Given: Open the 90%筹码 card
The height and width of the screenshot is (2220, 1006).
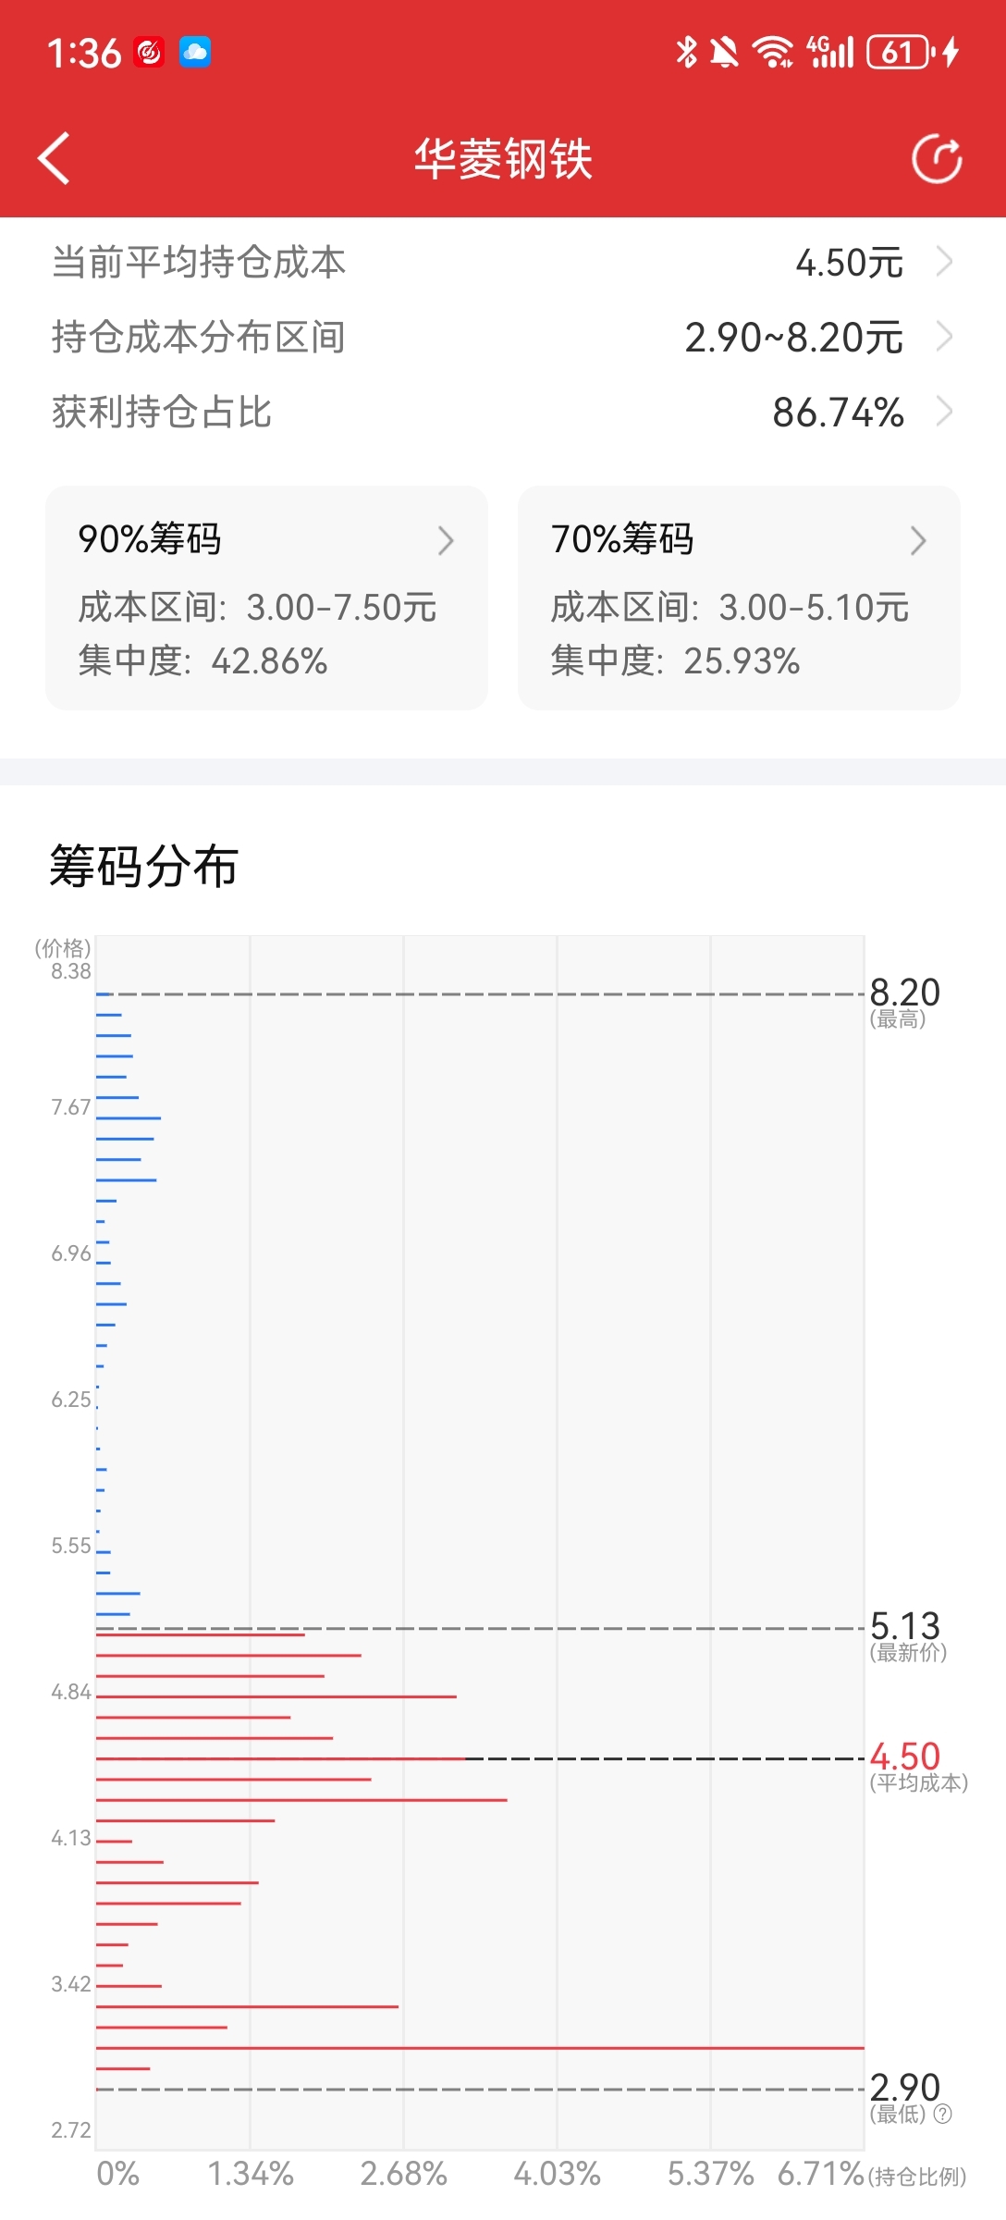Looking at the screenshot, I should [x=266, y=598].
